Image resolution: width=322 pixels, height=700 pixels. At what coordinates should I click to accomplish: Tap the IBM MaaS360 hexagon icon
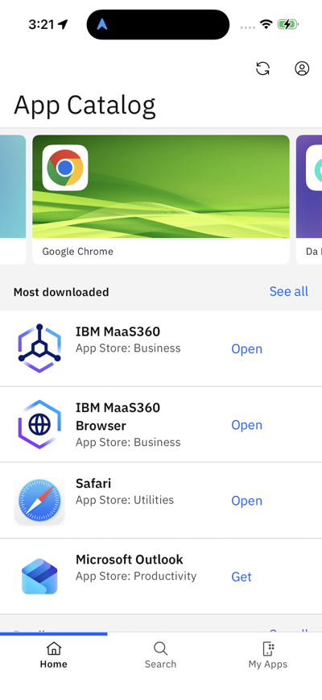click(x=39, y=348)
